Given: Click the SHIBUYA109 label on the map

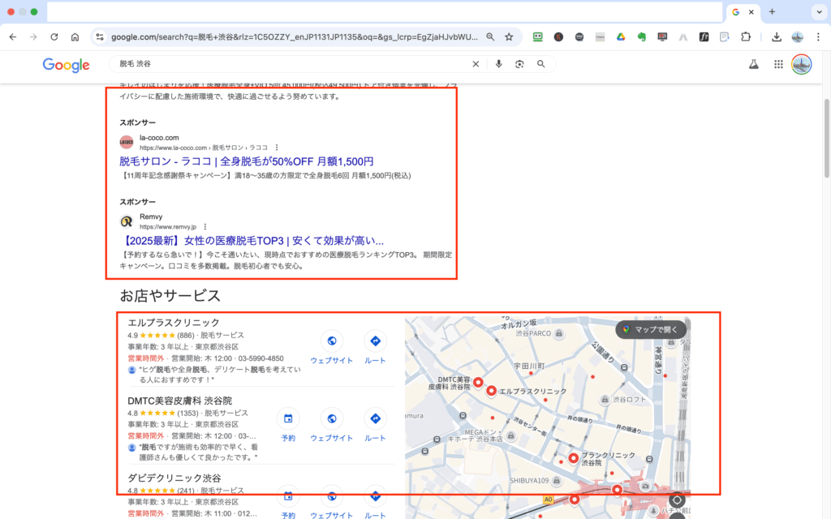Looking at the screenshot, I should tap(529, 481).
